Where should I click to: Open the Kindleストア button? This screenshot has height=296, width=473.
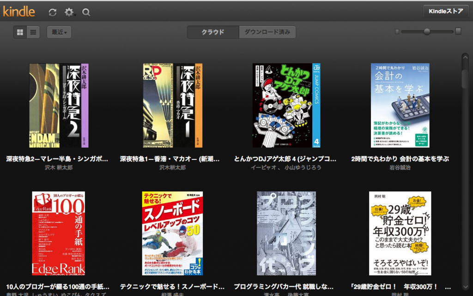coord(446,12)
